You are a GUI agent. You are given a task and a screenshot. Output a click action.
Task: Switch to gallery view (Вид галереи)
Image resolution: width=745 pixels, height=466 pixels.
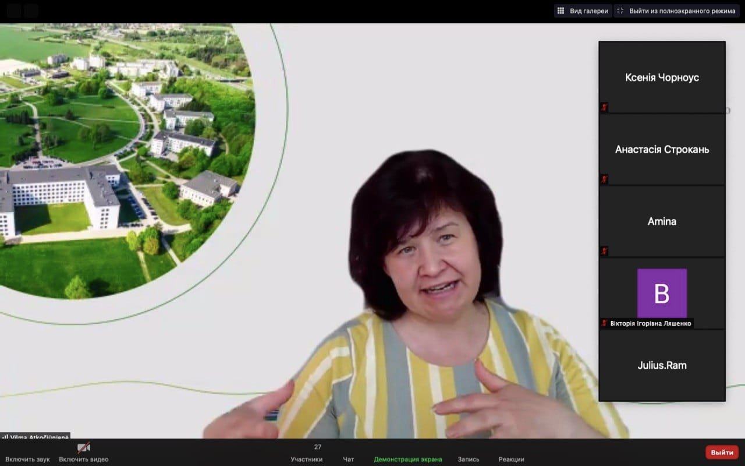click(583, 10)
